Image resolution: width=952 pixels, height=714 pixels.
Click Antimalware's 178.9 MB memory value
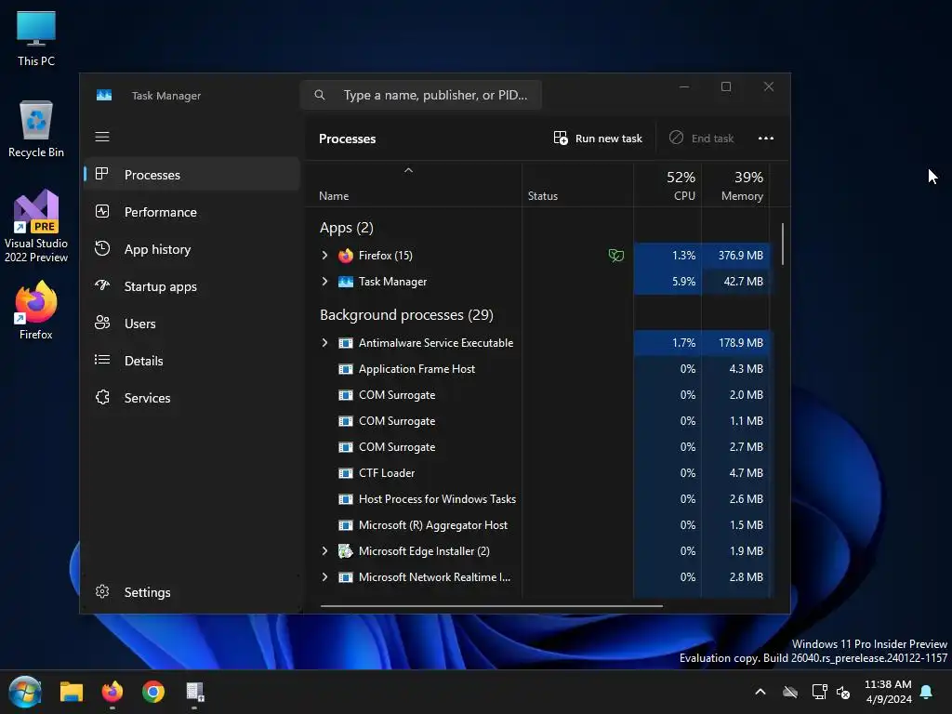click(x=740, y=343)
